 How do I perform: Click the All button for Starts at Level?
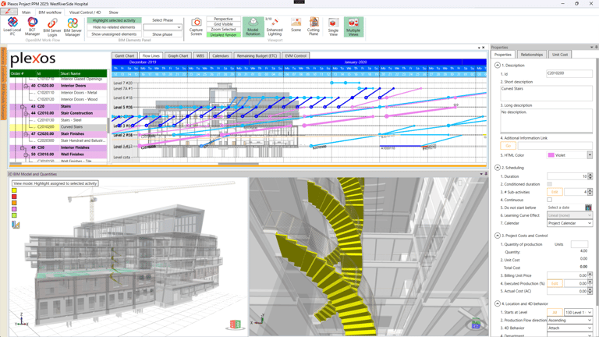(555, 313)
